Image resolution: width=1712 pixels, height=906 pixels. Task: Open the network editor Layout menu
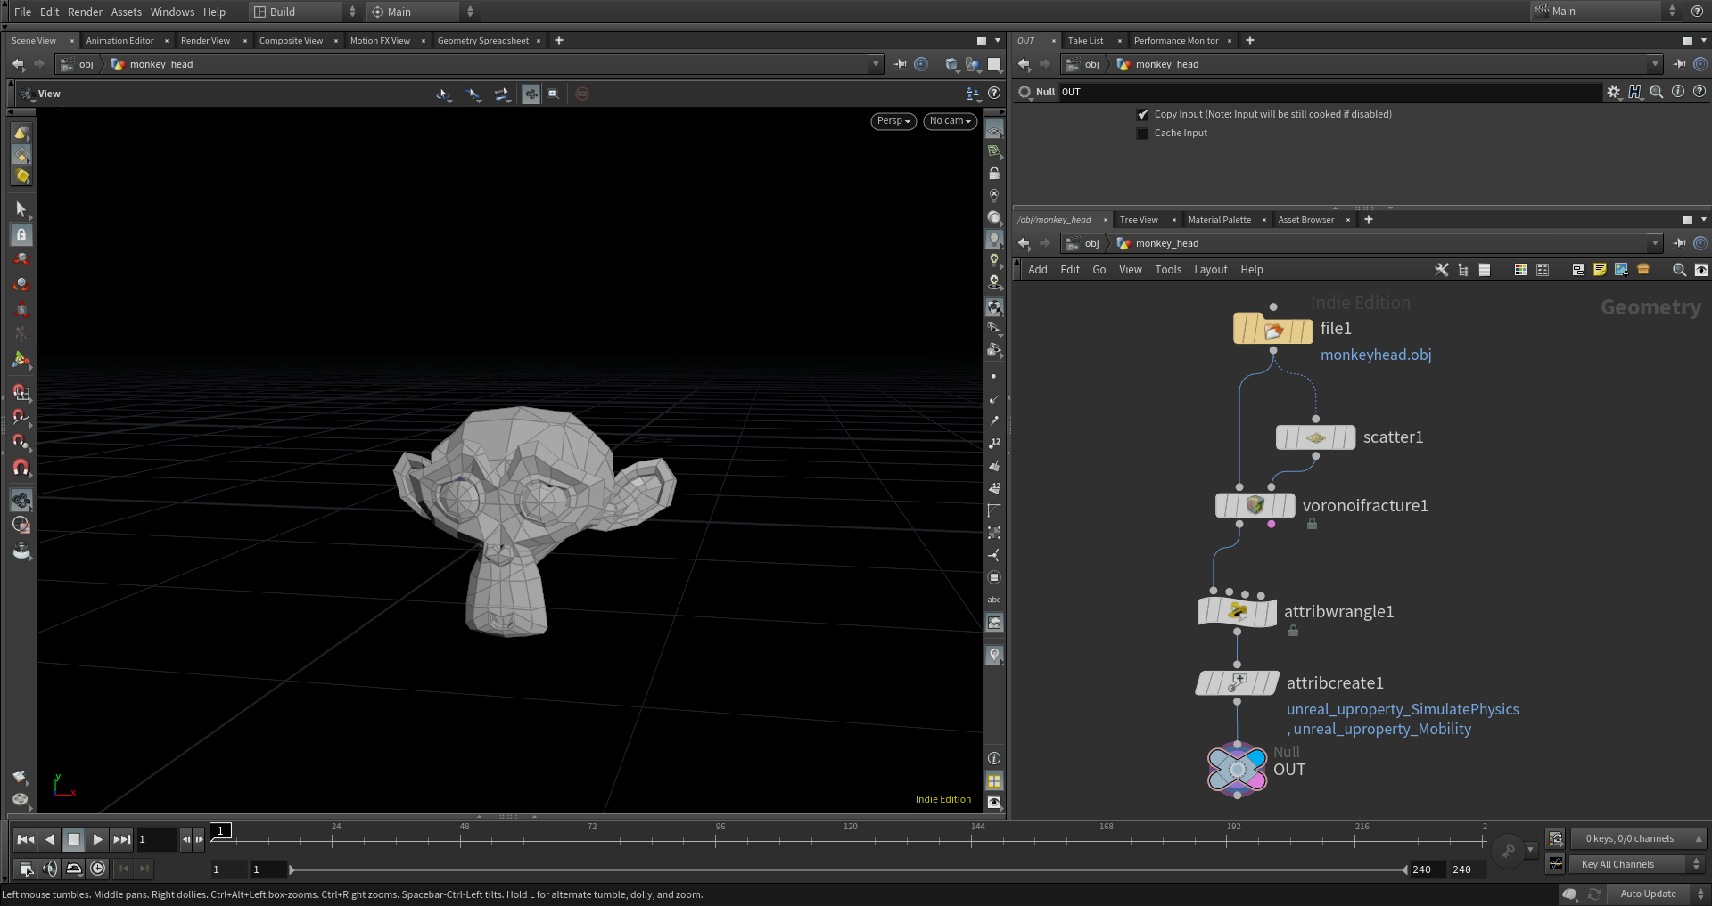coord(1210,270)
